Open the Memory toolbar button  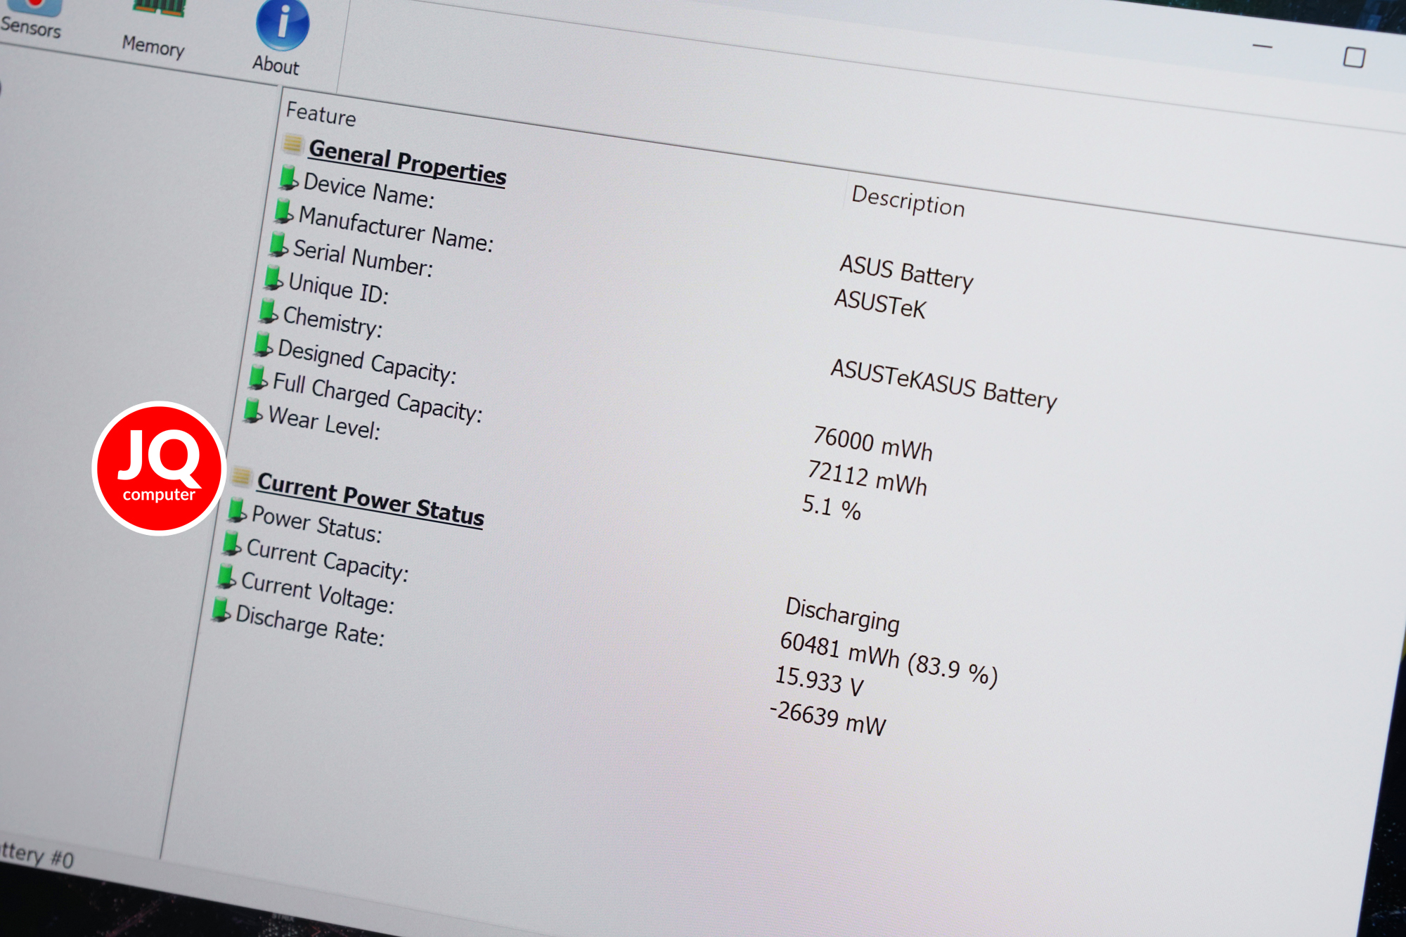[155, 32]
